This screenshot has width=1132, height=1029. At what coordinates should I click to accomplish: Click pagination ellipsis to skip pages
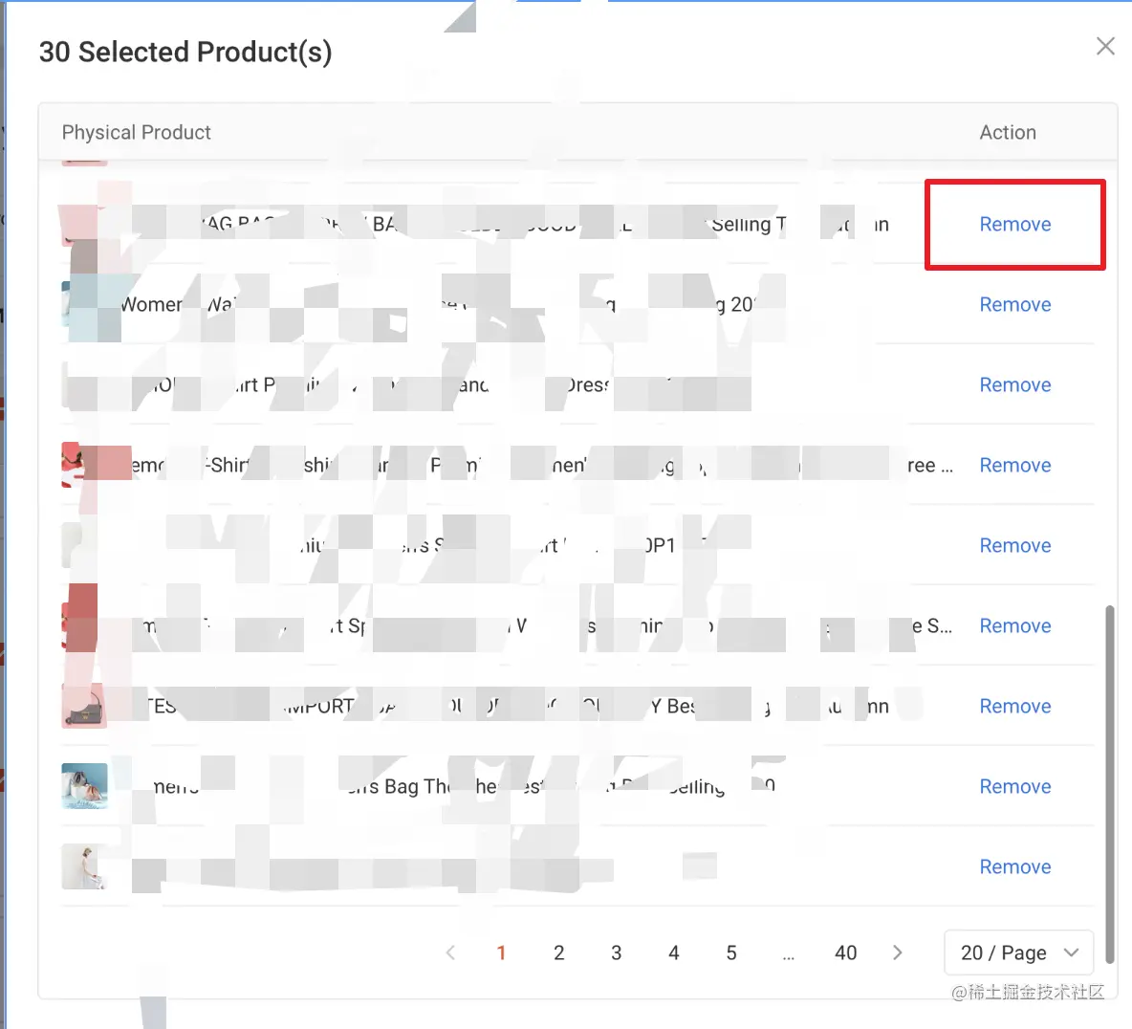[788, 952]
